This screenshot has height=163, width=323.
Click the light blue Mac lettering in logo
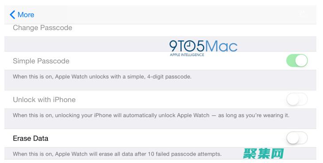(x=222, y=46)
